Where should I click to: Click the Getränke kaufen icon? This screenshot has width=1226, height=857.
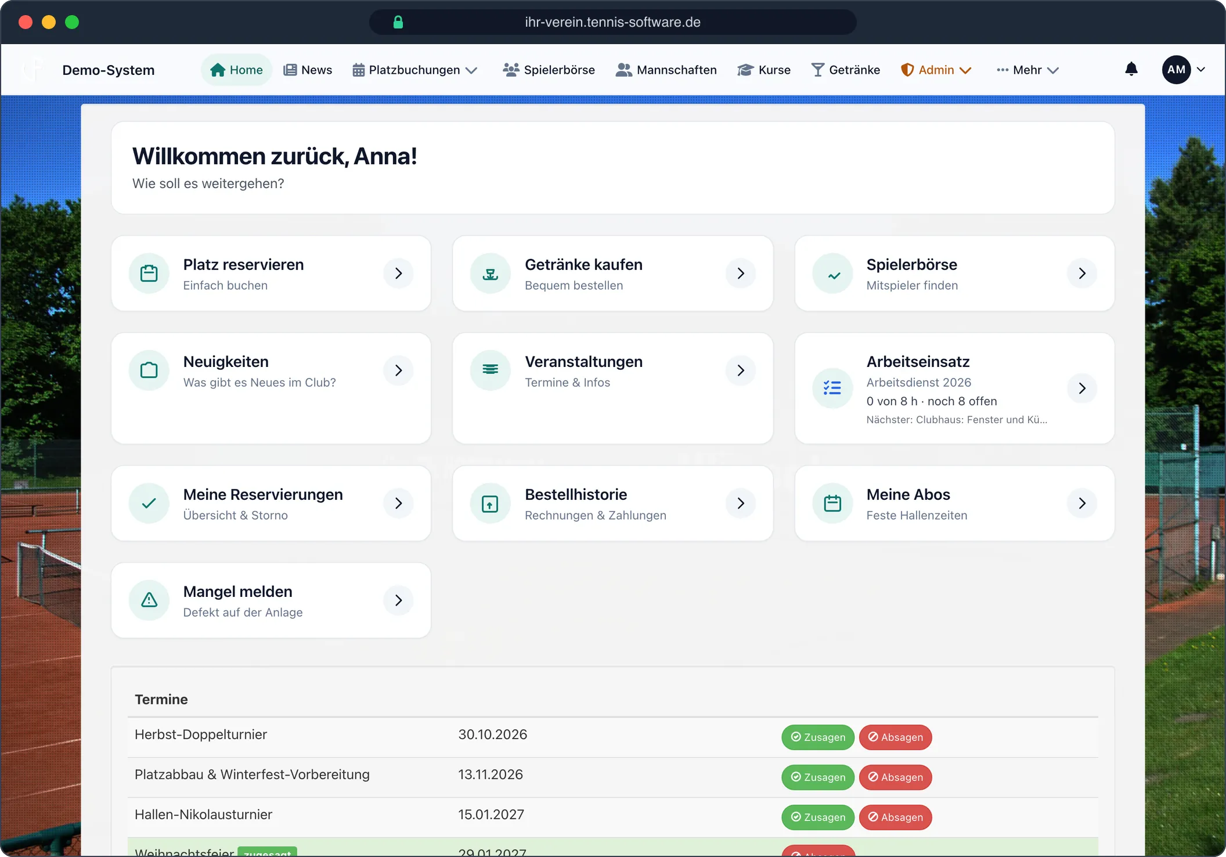(x=491, y=273)
